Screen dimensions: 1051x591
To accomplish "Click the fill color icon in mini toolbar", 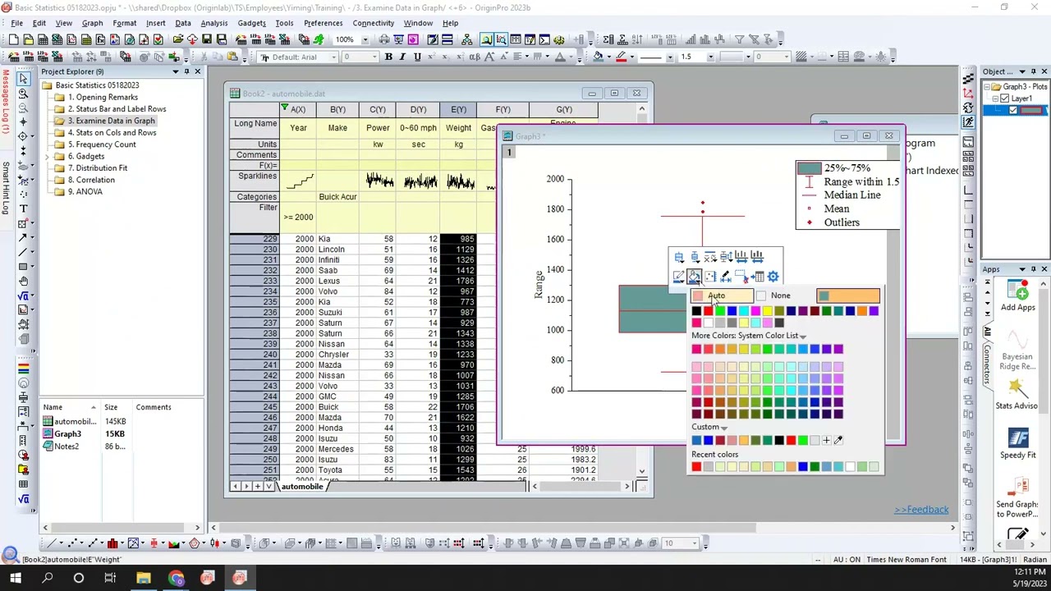I will [x=694, y=277].
